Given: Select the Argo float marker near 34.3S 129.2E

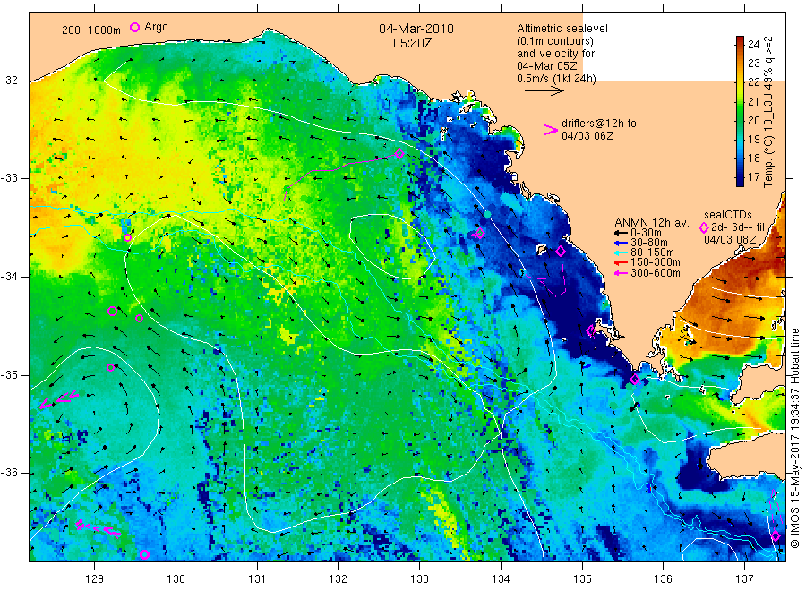Looking at the screenshot, I should click(x=113, y=311).
